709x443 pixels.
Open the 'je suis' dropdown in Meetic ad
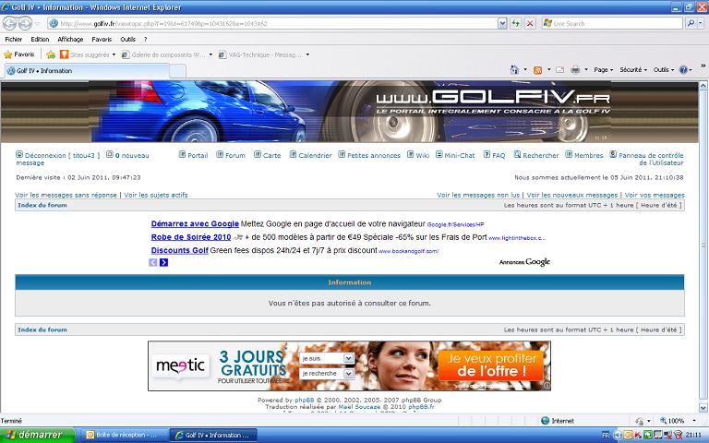348,358
